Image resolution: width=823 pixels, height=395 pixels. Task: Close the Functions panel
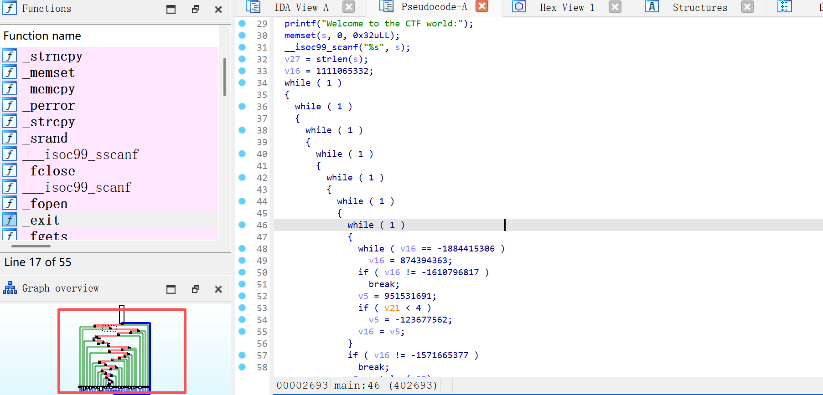click(218, 9)
